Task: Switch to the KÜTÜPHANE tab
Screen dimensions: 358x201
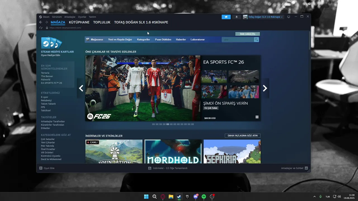Action: [79, 22]
